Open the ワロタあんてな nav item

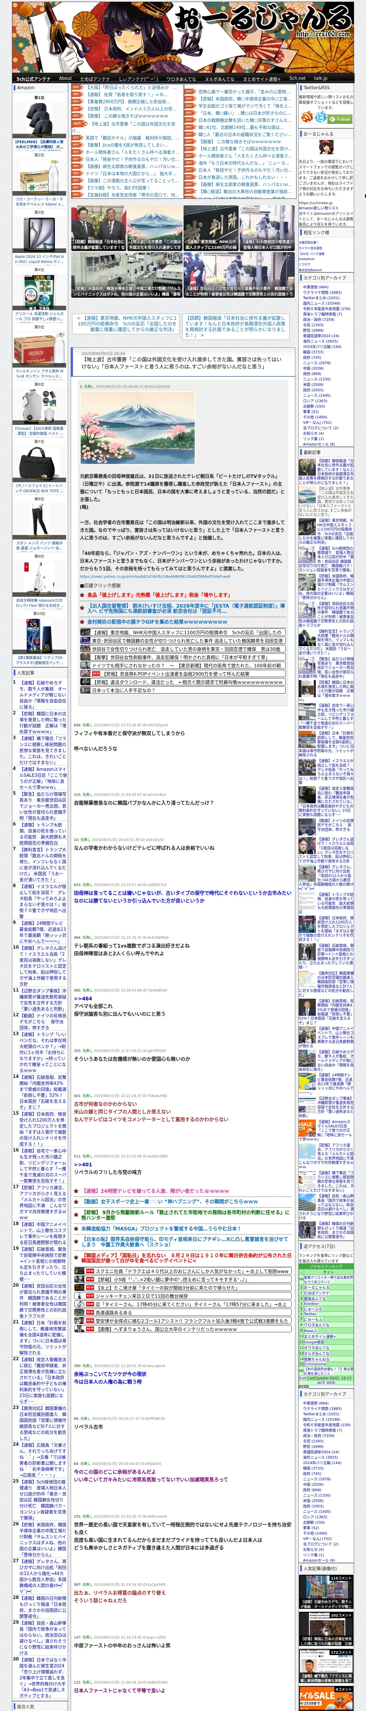pyautogui.click(x=181, y=78)
